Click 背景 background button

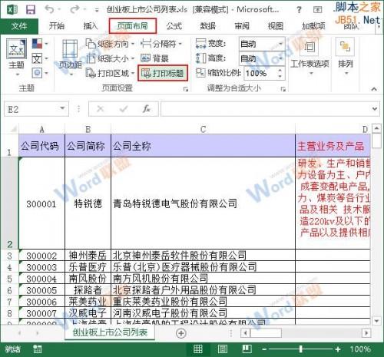[154, 59]
